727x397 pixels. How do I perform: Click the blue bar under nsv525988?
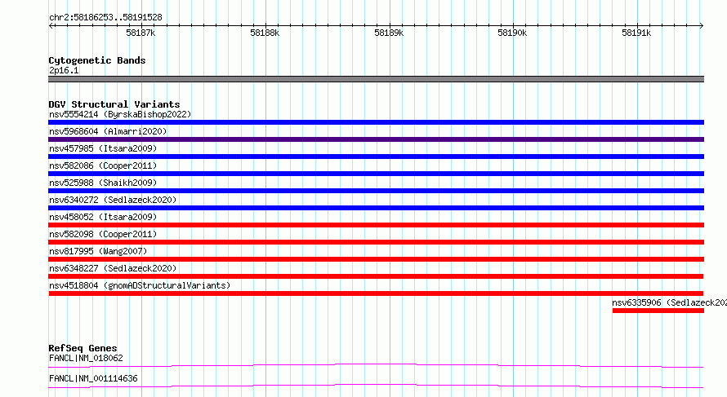pyautogui.click(x=376, y=191)
